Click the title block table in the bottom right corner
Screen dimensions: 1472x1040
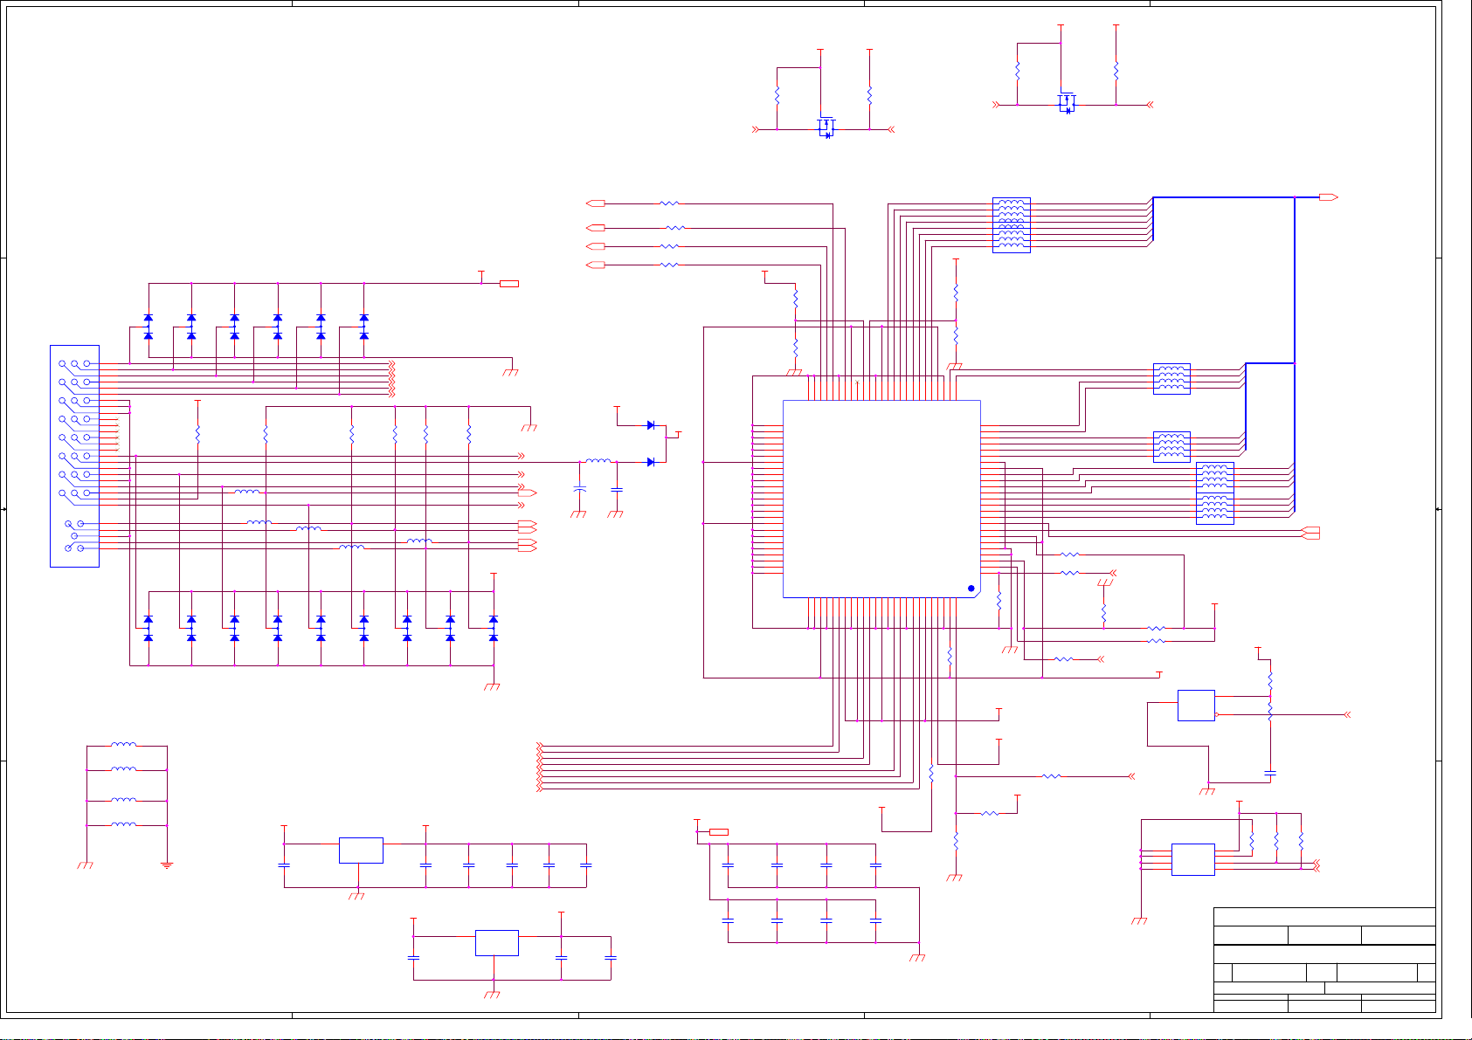[x=1324, y=960]
